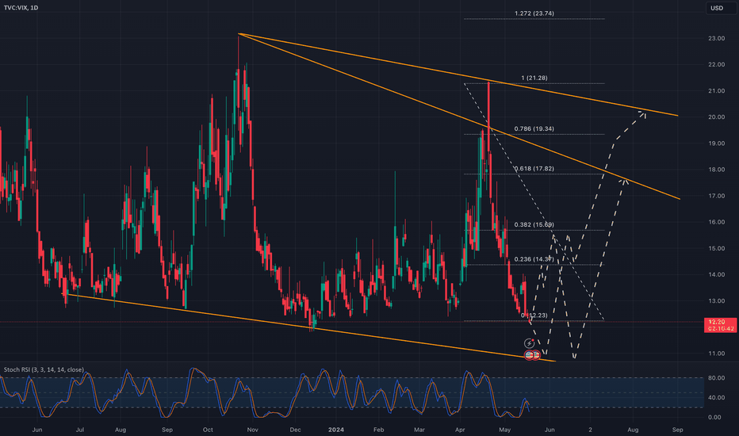Screen dimensions: 739x436
Task: Open the leftmost US flag economic event icon
Action: point(529,354)
